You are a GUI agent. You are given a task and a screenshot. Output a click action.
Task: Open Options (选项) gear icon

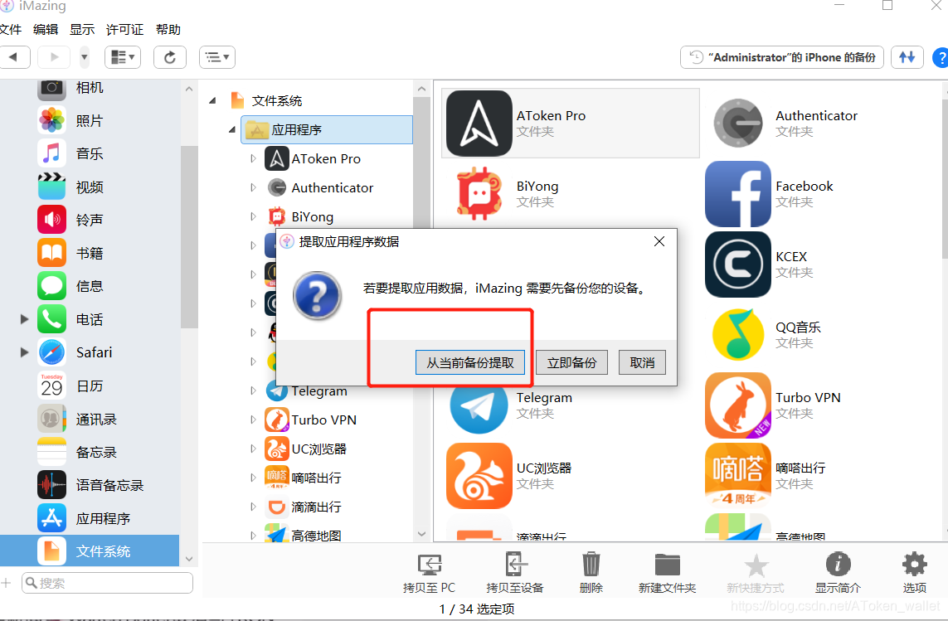(x=914, y=573)
